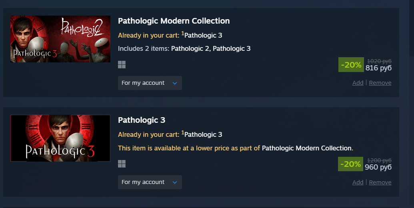This screenshot has height=208, width=414.
Task: Open the Pathologic 3 cover thumbnail
Action: coord(60,138)
